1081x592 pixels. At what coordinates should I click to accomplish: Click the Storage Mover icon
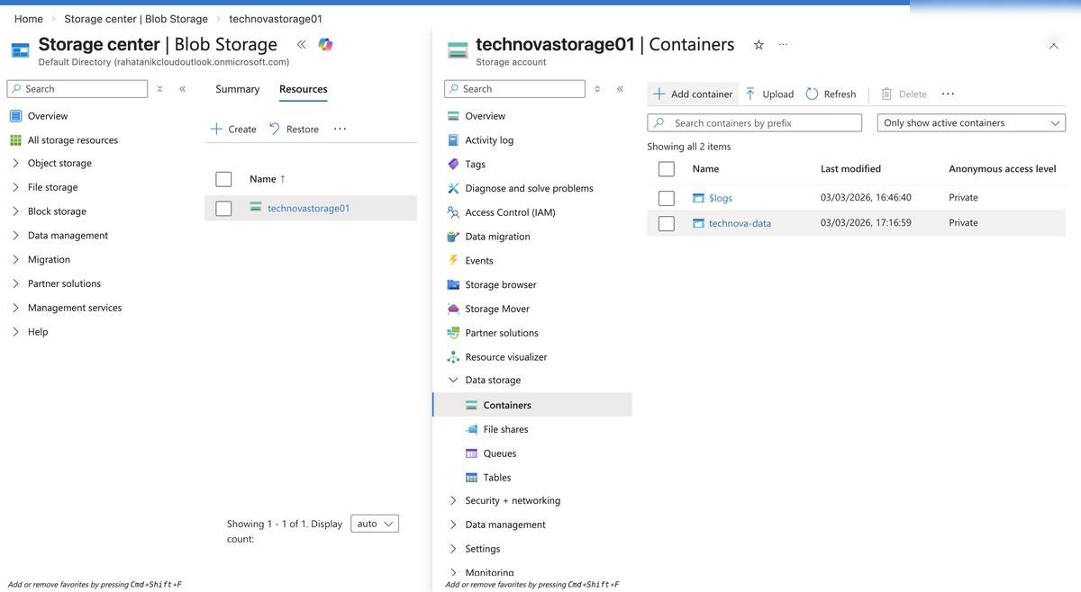pyautogui.click(x=453, y=309)
